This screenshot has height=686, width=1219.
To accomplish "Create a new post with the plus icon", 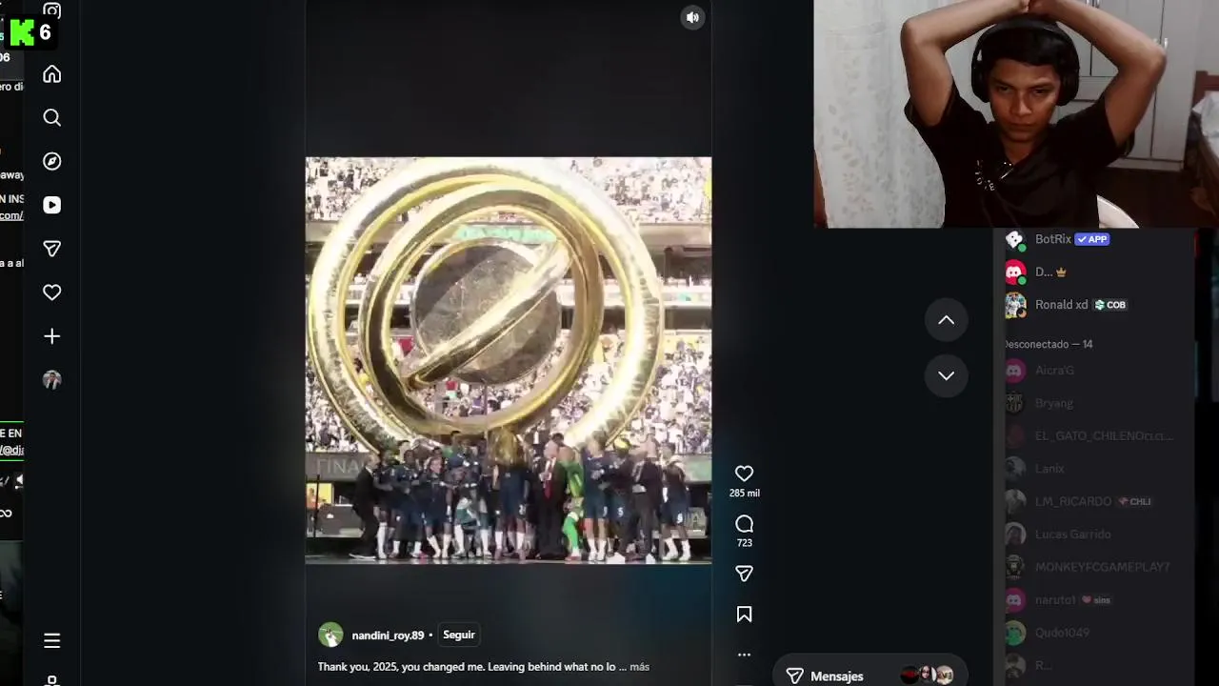I will (52, 336).
